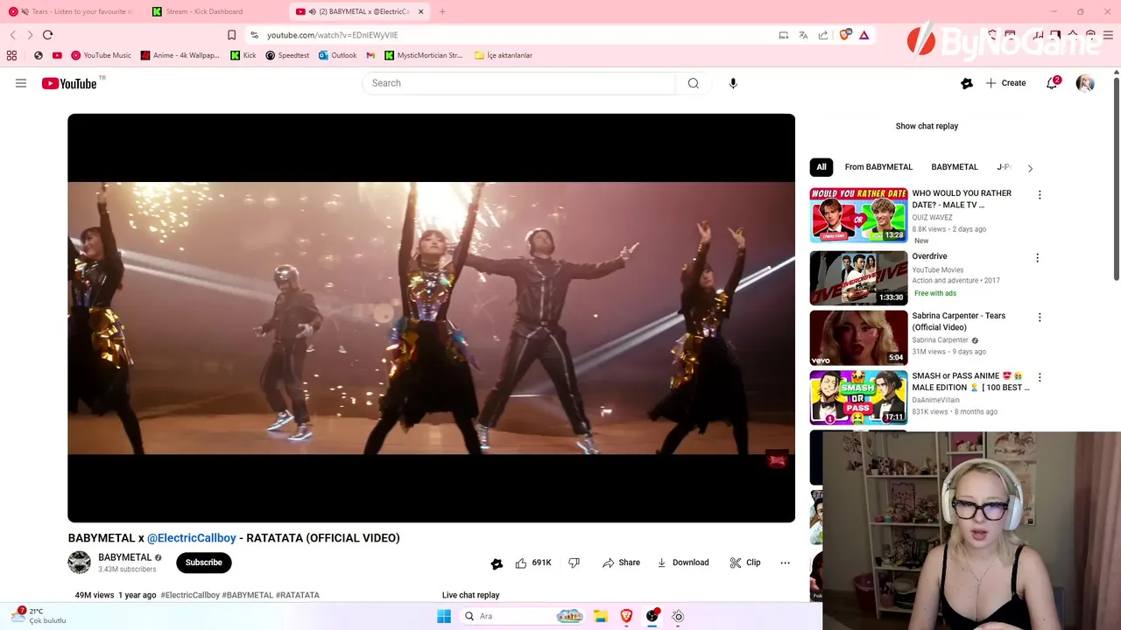Go back in browser history

13,35
